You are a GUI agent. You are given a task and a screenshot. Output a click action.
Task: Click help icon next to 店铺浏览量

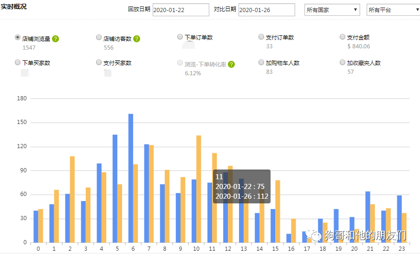click(55, 39)
